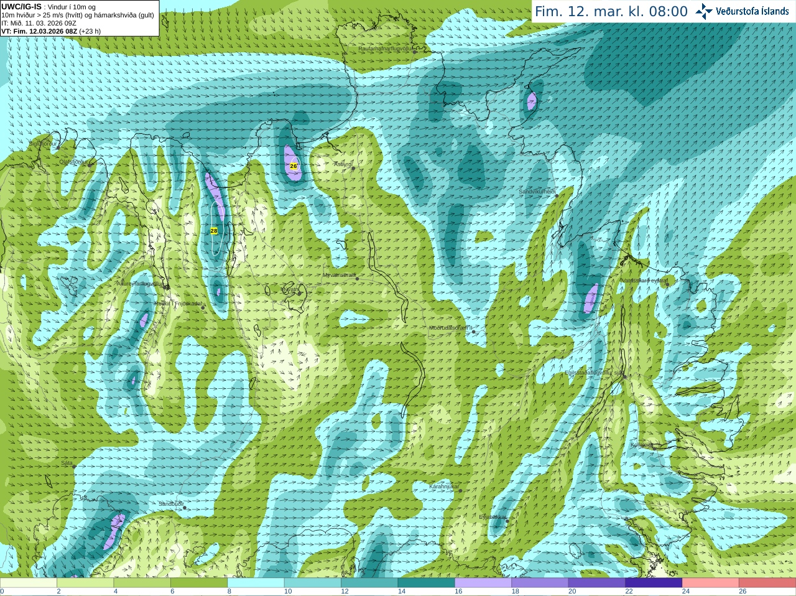Pick the 16–18 m/s lavender legend swatch
Screen dimensions: 796x596
coord(483,583)
